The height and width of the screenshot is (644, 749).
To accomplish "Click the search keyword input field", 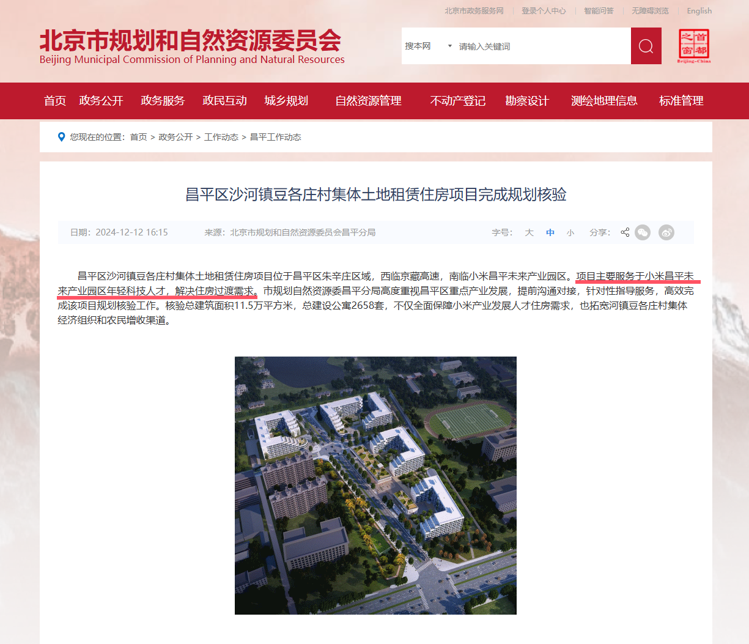I will [x=543, y=46].
